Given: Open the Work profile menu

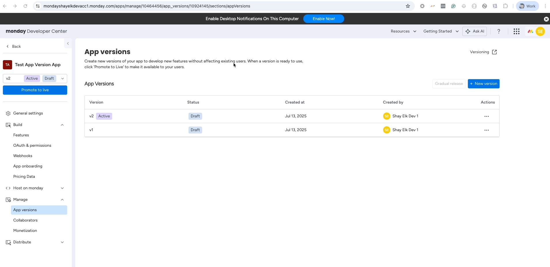Looking at the screenshot, I should click(x=527, y=6).
